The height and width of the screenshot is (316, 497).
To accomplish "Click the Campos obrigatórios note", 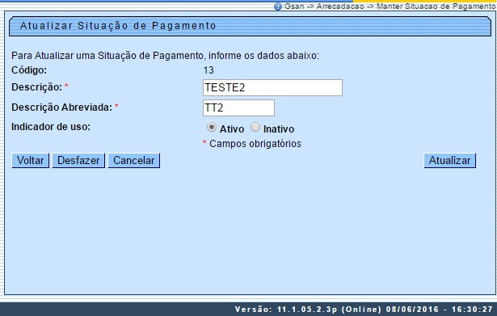I will click(252, 144).
